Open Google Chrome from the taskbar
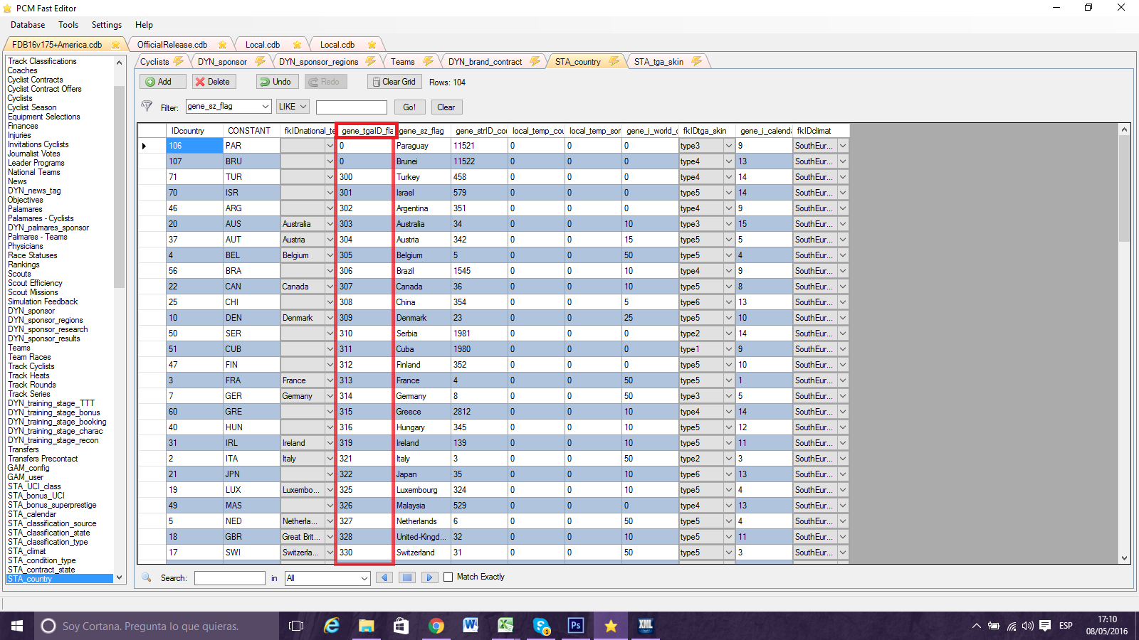 point(436,626)
